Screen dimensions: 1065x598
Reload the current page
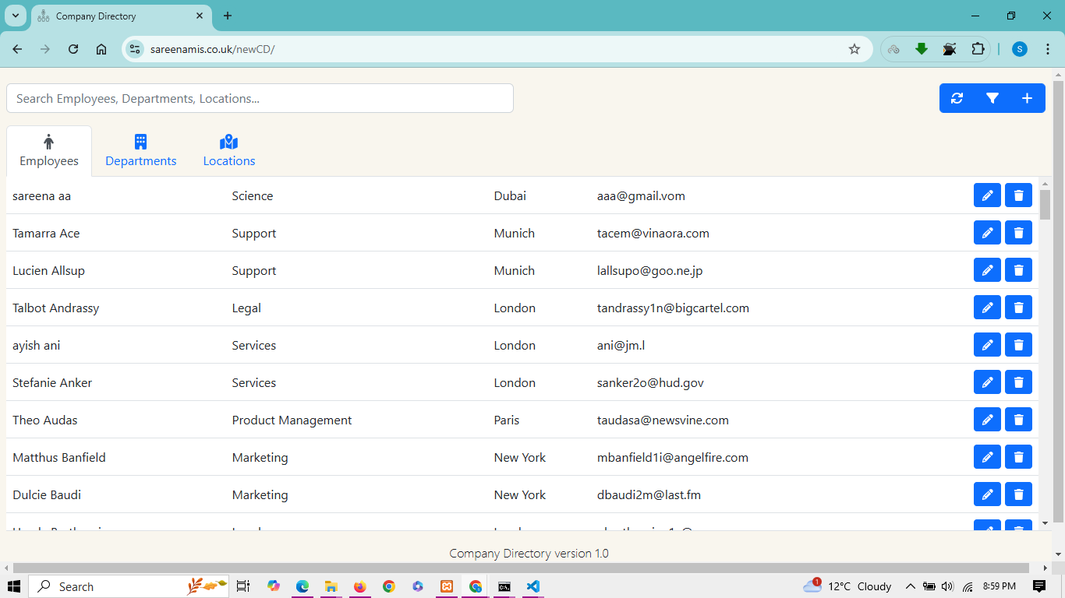pos(73,49)
